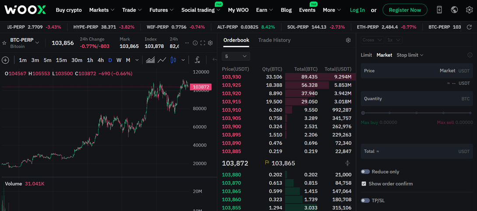Select the area chart style icon

[x=150, y=60]
